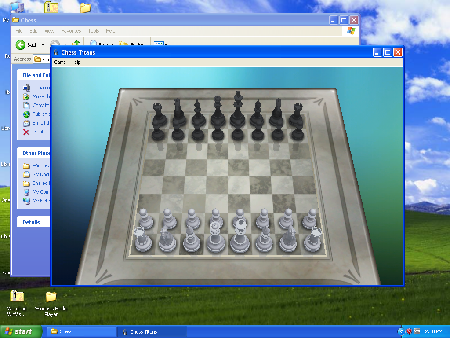This screenshot has width=450, height=338.
Task: Open Shared Documents in Other Places
Action: tap(41, 183)
